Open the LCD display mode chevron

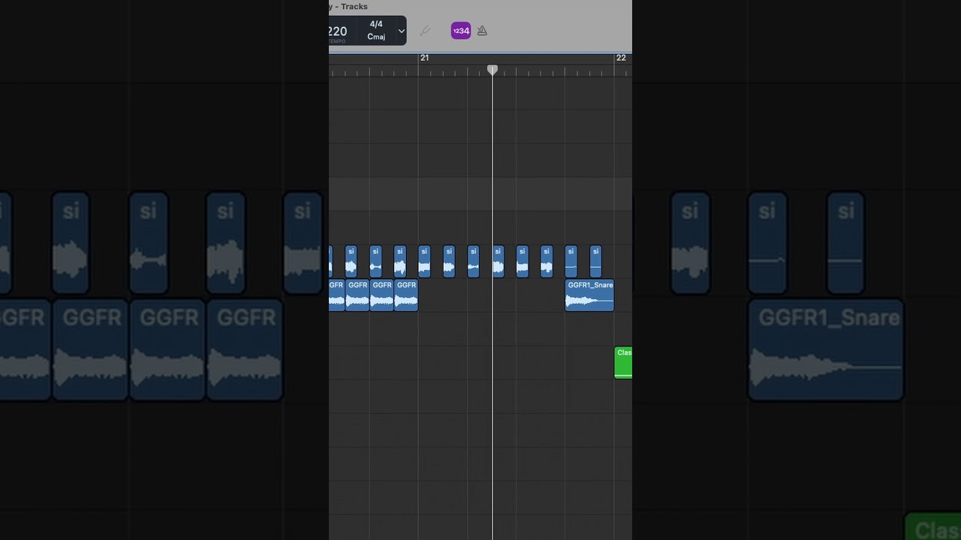[x=401, y=31]
